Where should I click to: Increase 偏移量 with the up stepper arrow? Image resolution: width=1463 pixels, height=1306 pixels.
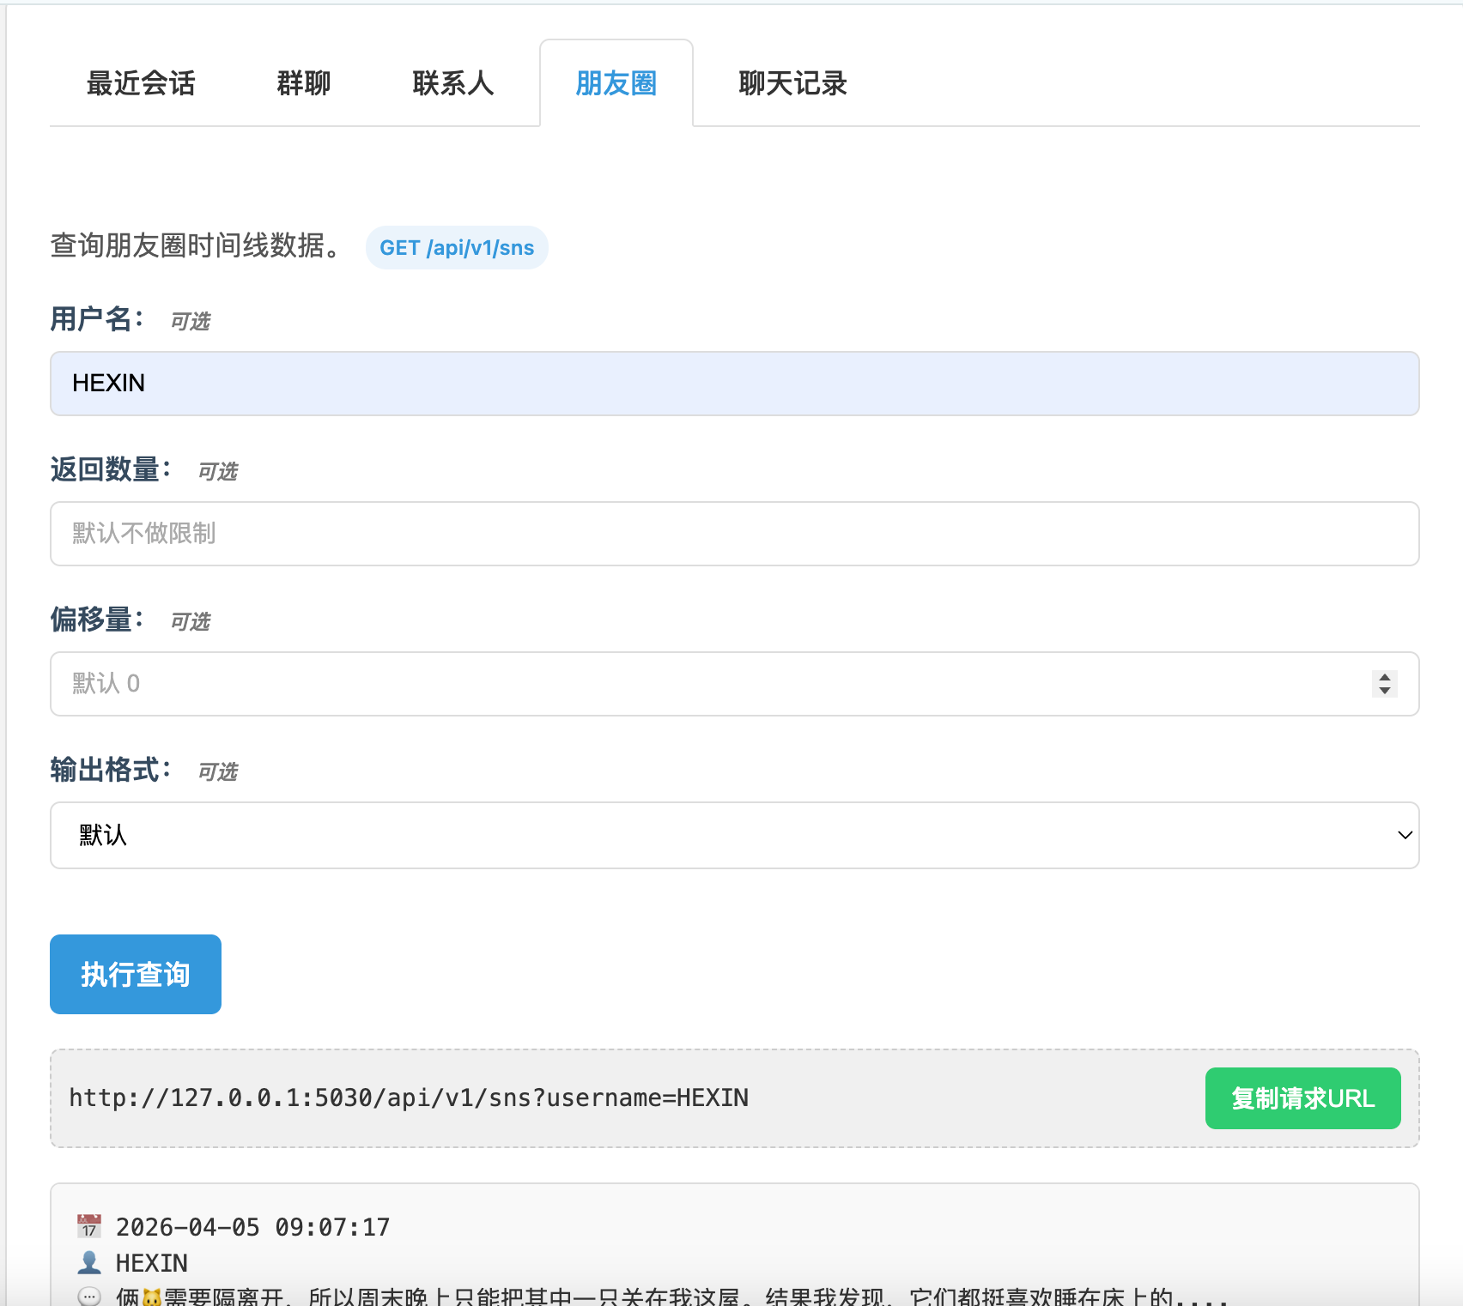pyautogui.click(x=1384, y=678)
